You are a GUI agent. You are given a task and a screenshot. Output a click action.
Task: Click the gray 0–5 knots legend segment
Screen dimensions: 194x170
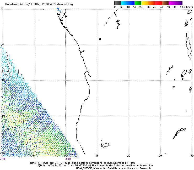click(117, 3)
